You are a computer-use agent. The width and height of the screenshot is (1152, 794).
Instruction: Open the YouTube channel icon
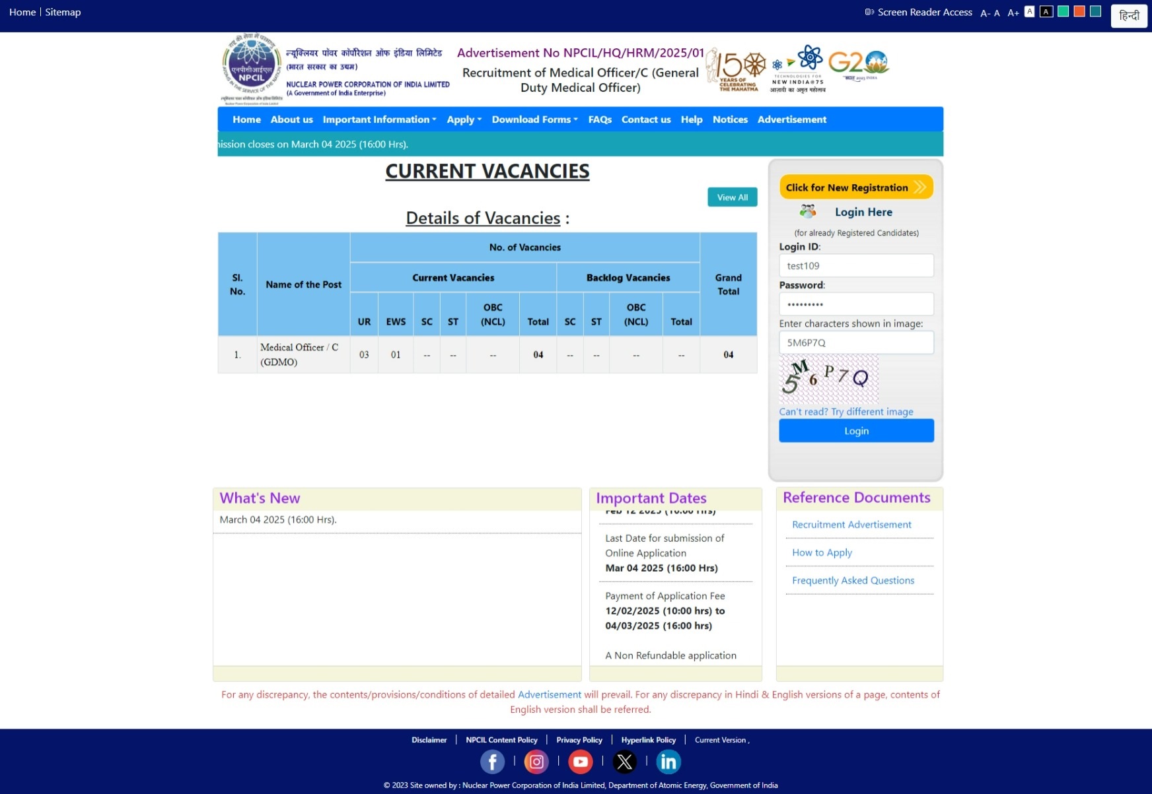point(580,762)
